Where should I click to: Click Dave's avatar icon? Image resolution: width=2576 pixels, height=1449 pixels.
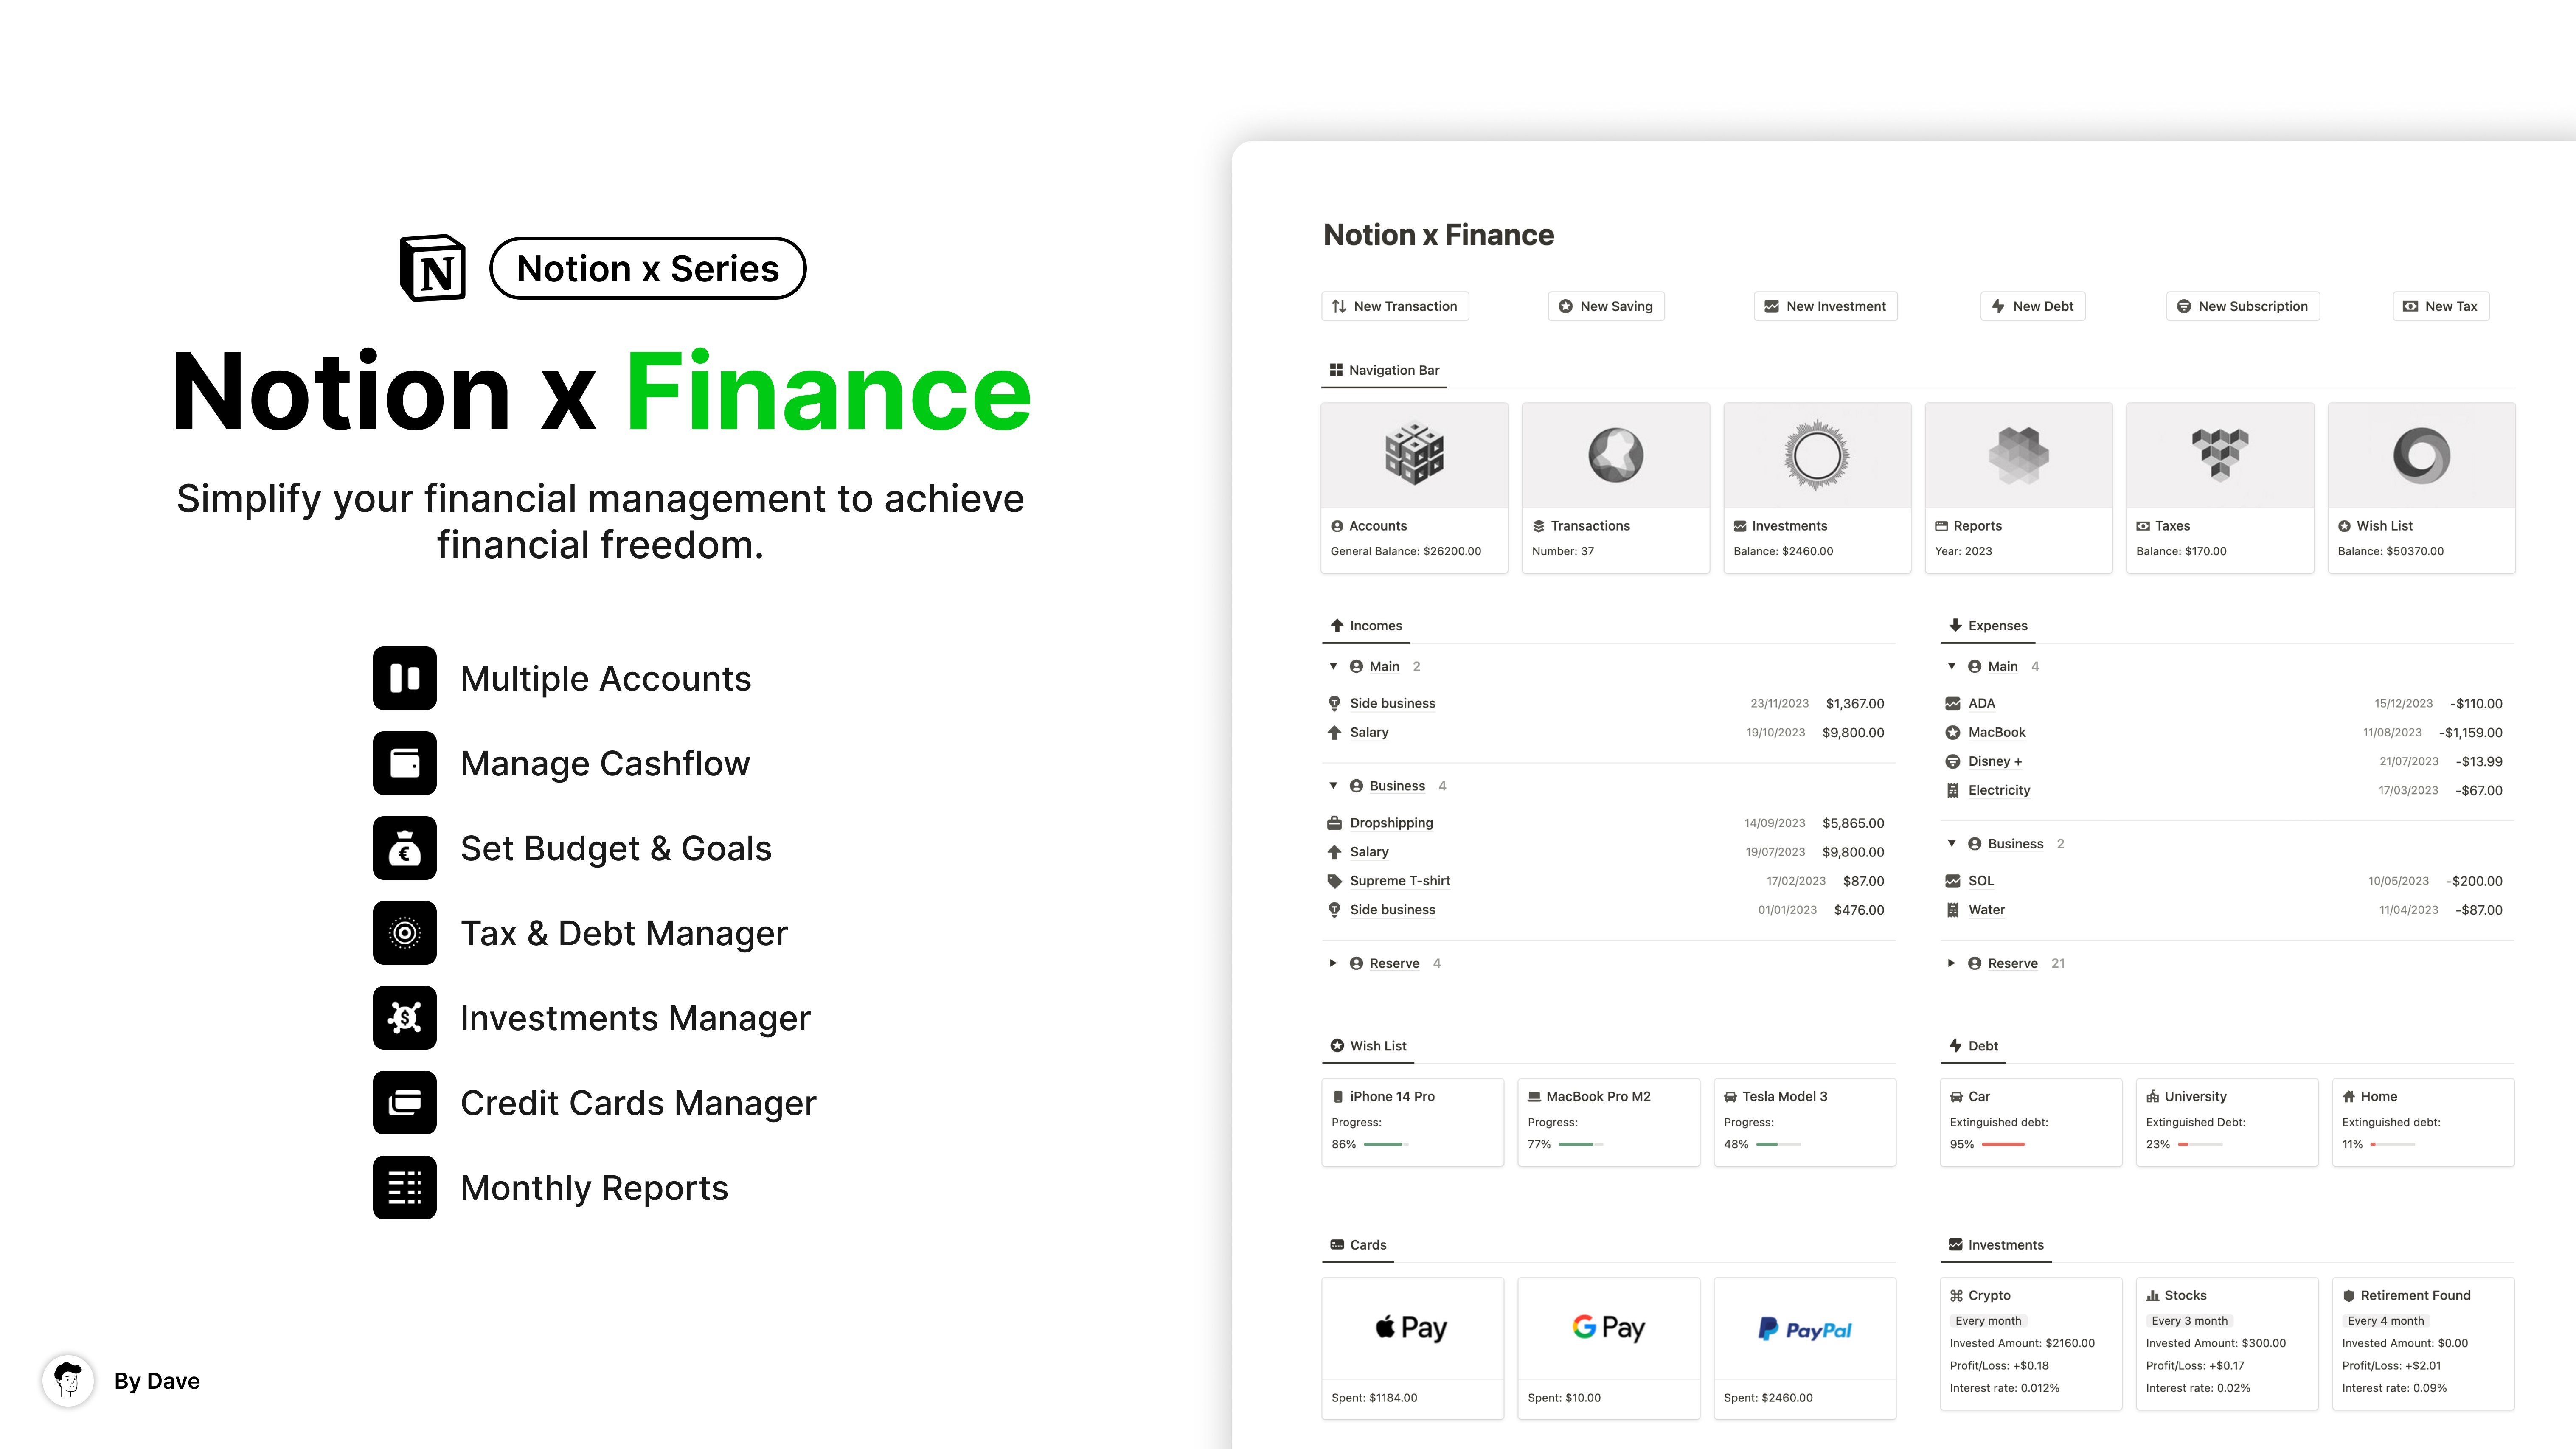pyautogui.click(x=68, y=1381)
